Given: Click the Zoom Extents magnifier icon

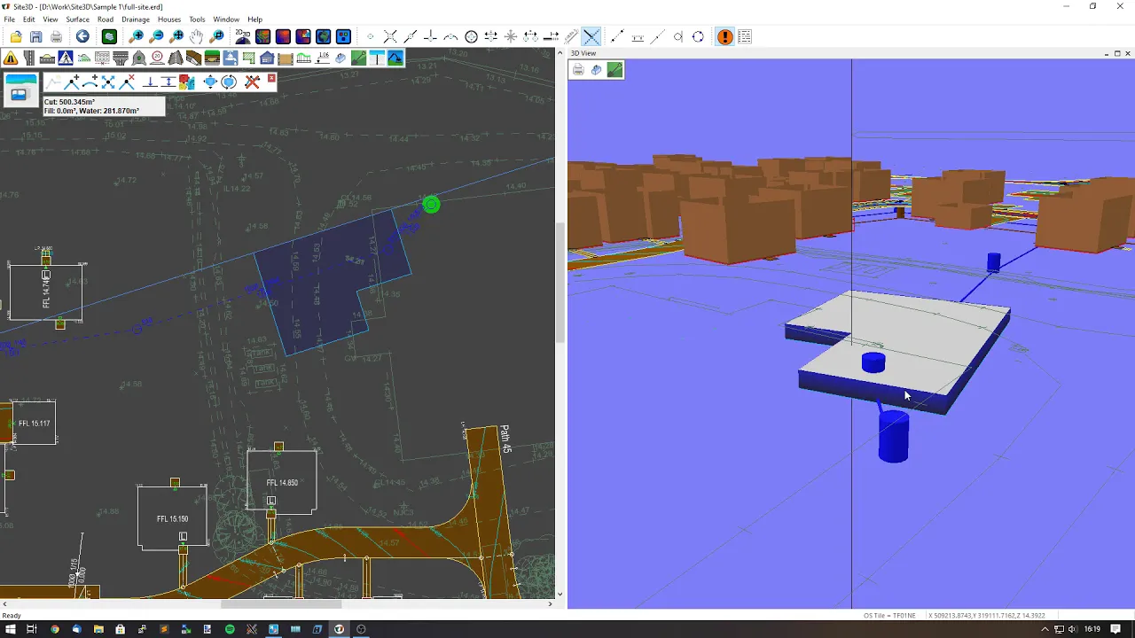Looking at the screenshot, I should point(176,36).
